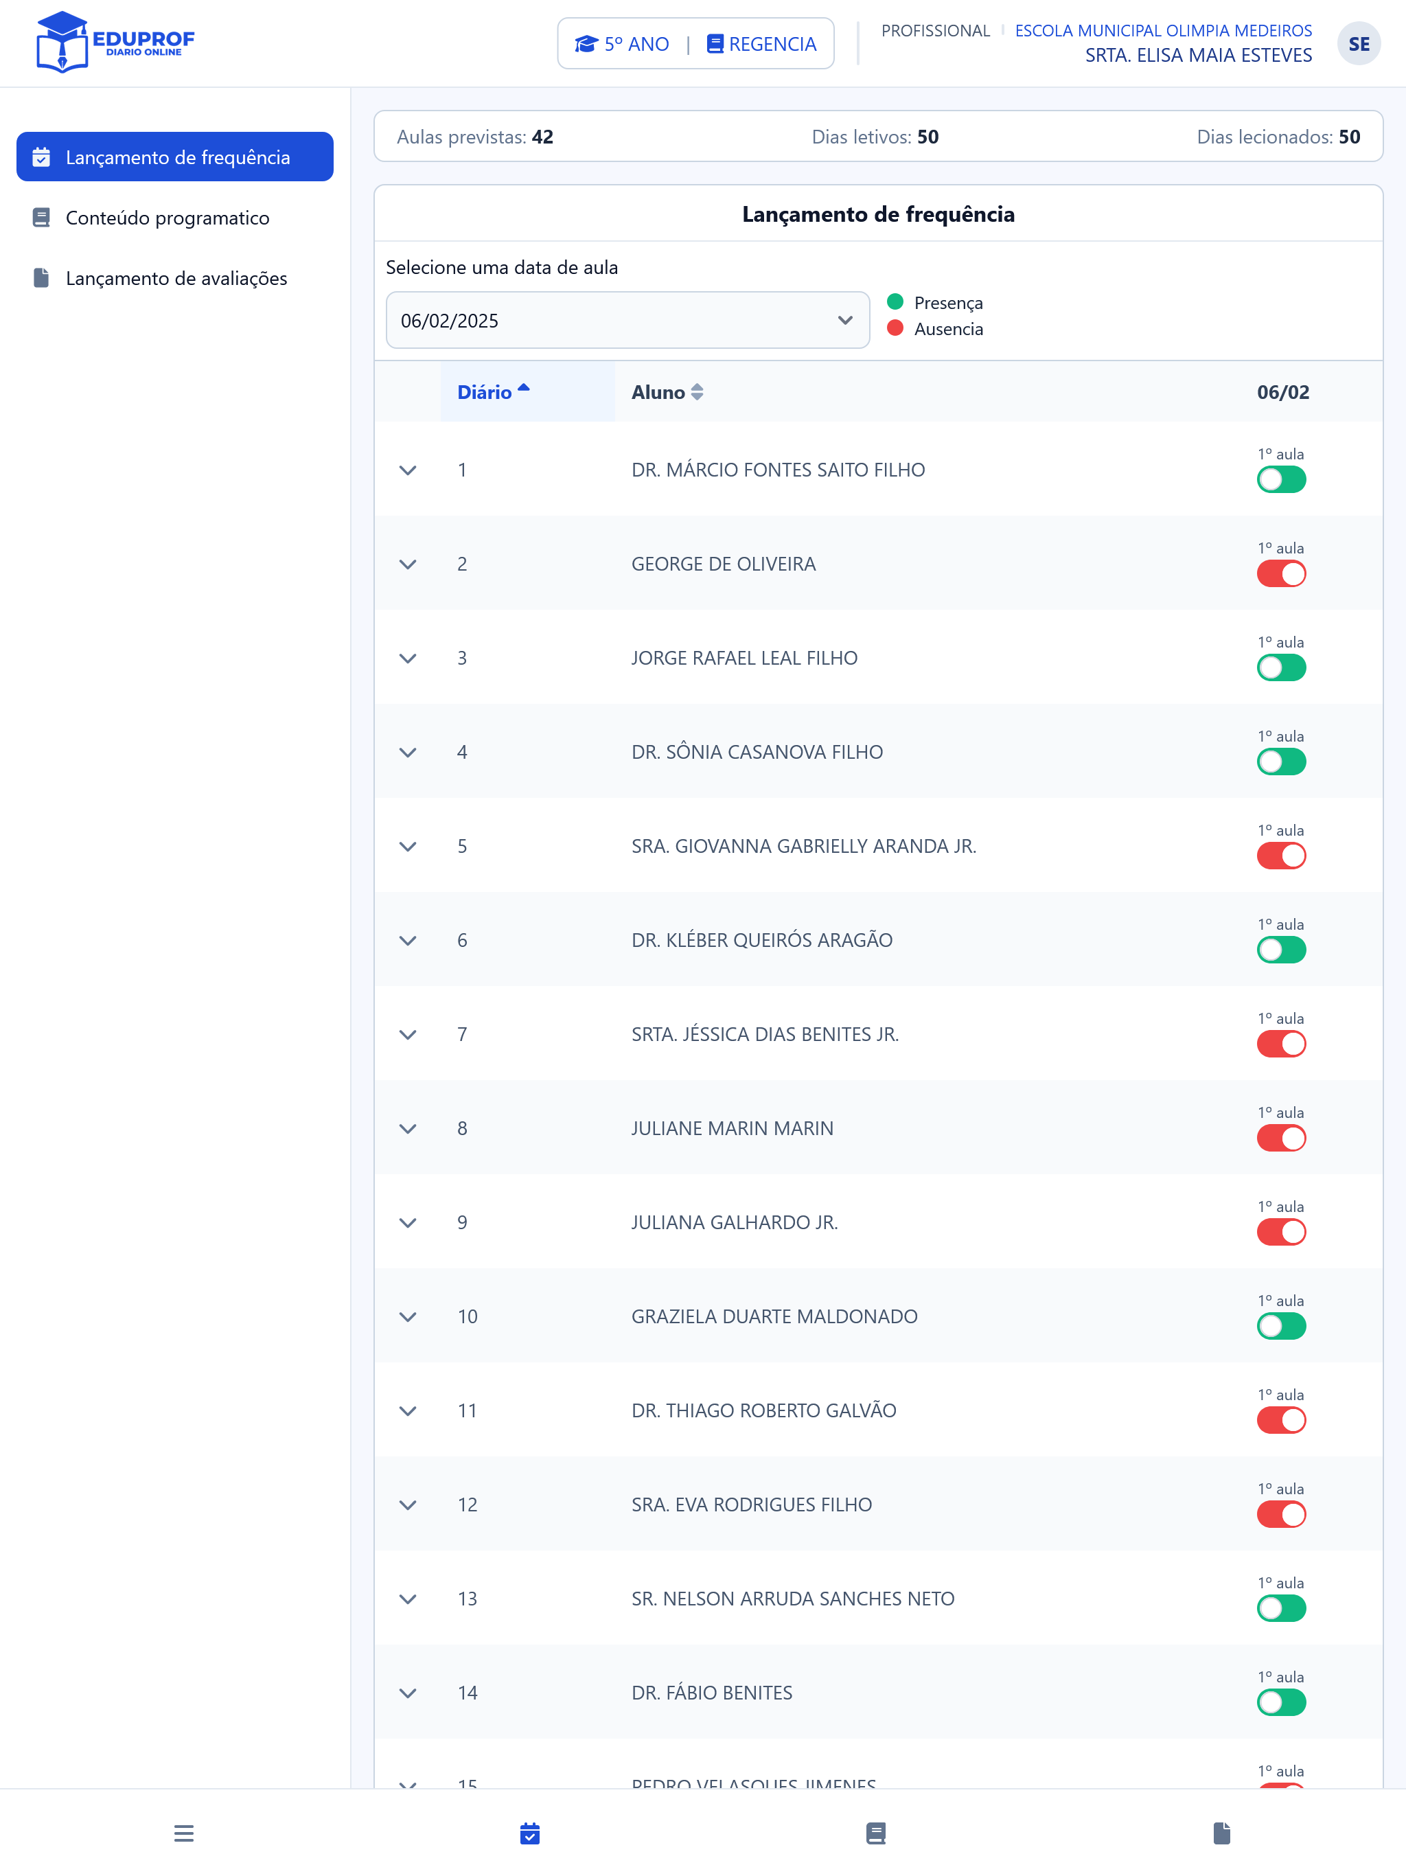Toggle attendance for Sra. Giovanna Gabrielly Aranda Jr.

pos(1280,856)
